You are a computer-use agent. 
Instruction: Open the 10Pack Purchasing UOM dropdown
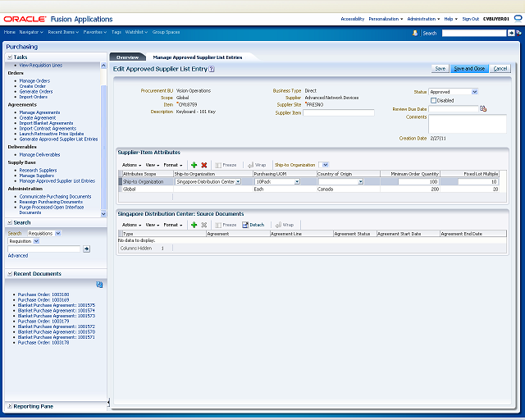(x=297, y=181)
